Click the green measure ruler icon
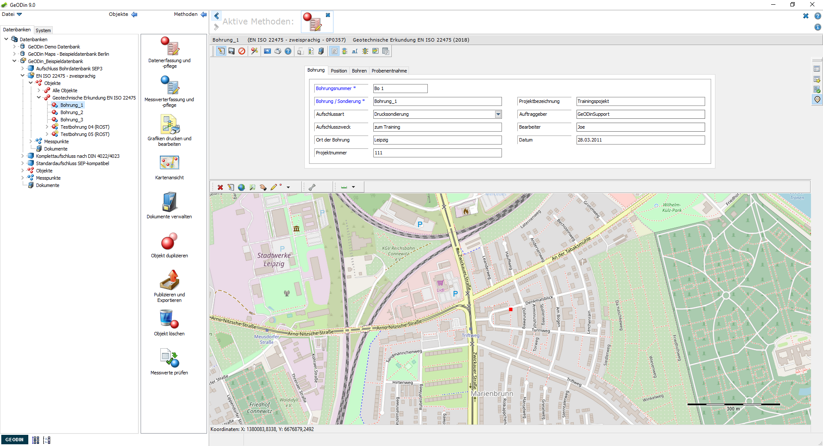The width and height of the screenshot is (823, 446). click(x=344, y=187)
